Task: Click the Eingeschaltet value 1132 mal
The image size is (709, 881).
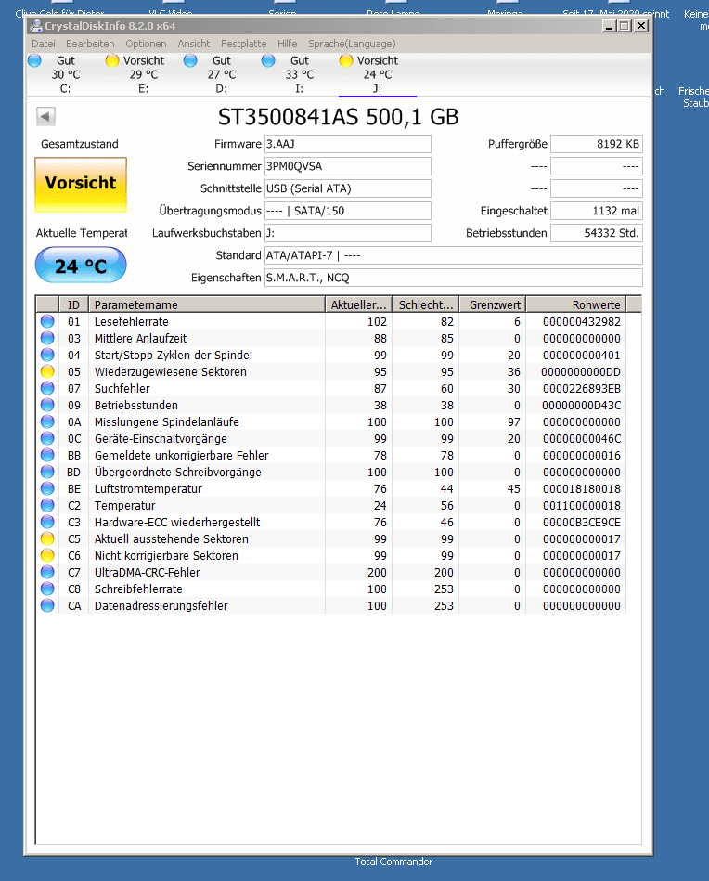Action: (x=597, y=211)
